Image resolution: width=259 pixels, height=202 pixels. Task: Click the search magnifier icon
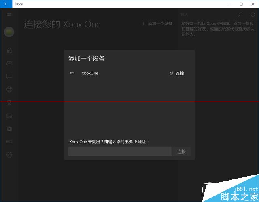(x=240, y=15)
